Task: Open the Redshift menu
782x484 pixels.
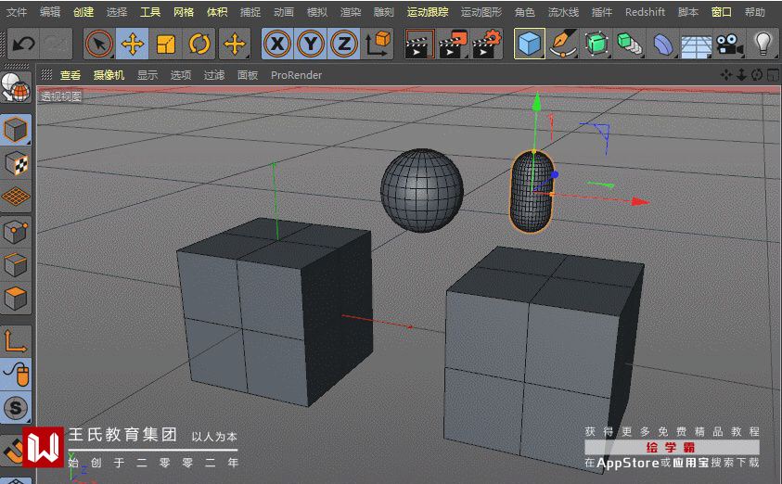Action: (x=645, y=12)
